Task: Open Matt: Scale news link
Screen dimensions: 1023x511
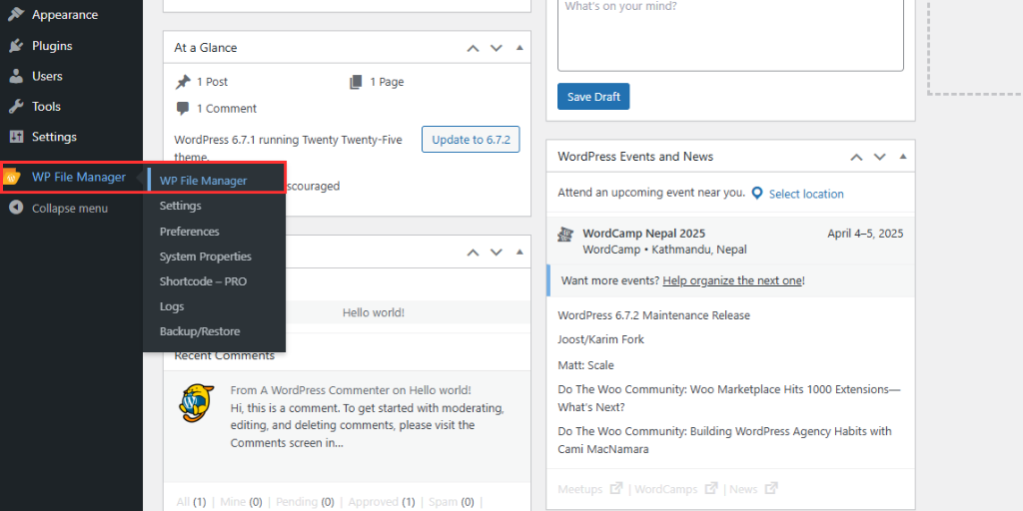Action: point(585,365)
